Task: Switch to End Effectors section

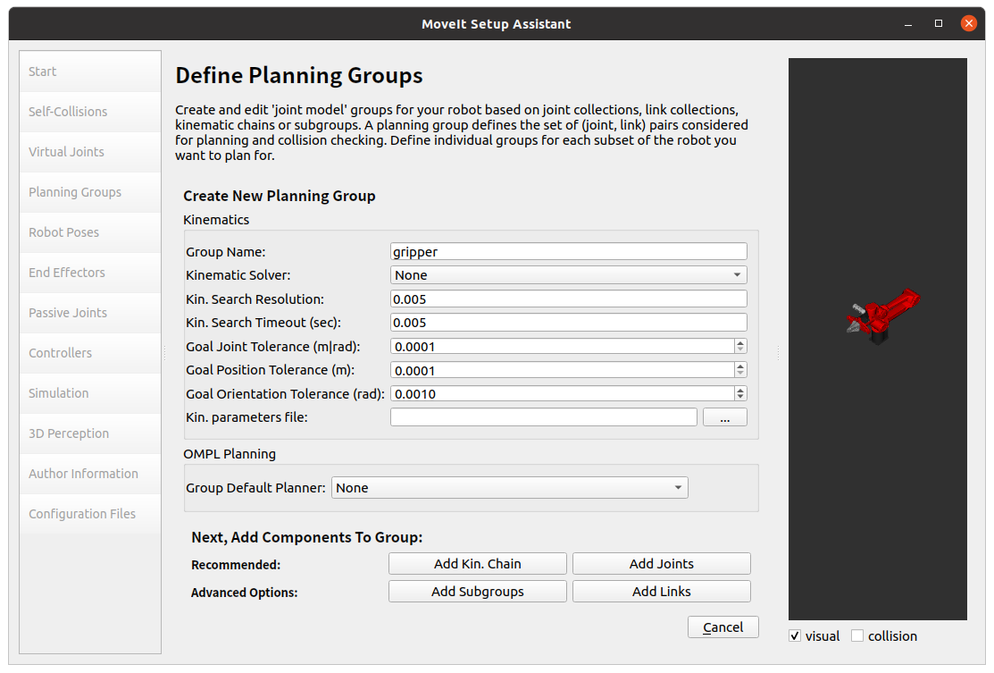Action: tap(90, 273)
